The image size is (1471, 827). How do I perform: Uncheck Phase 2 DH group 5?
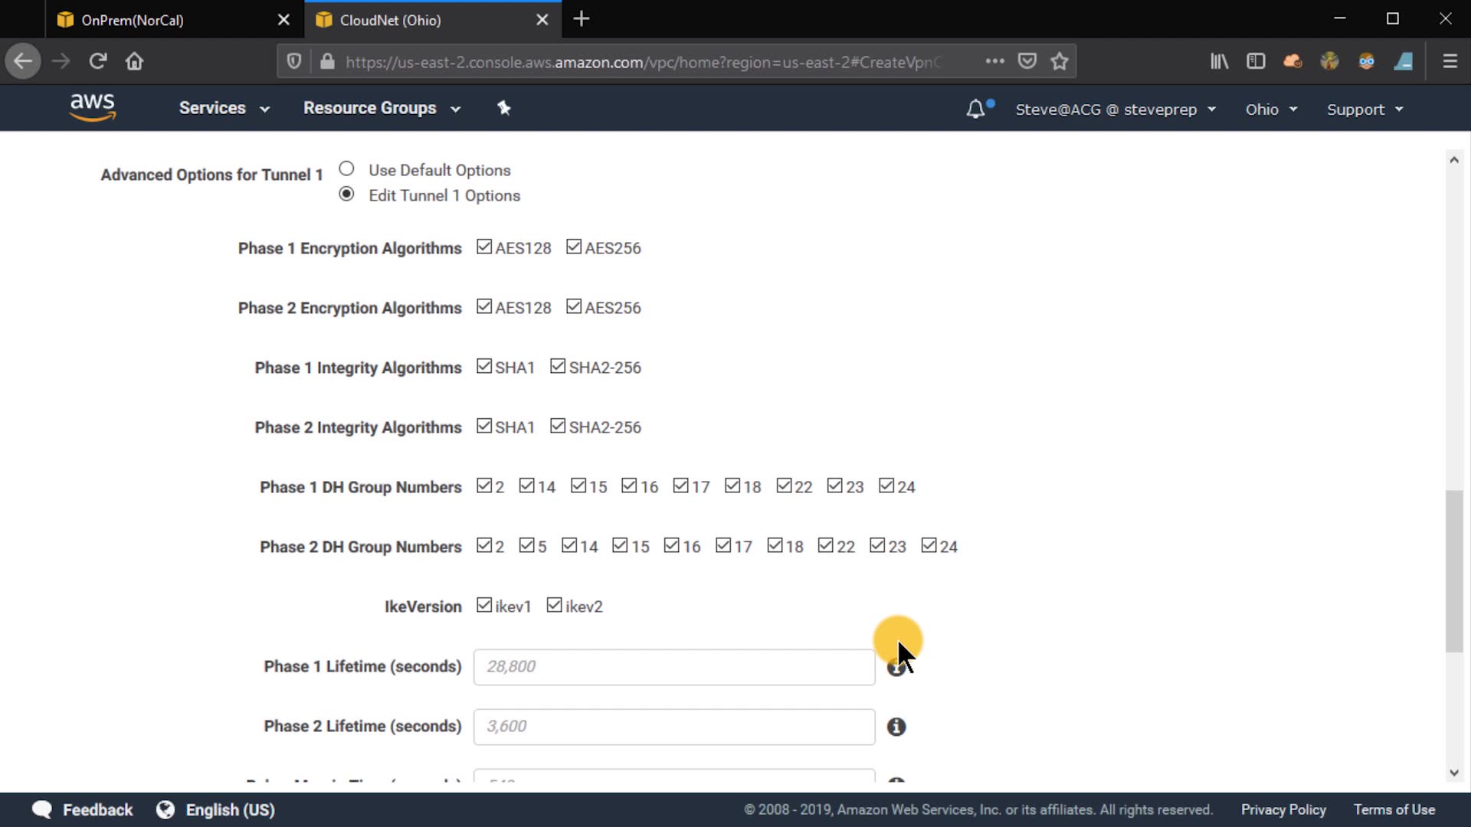526,545
